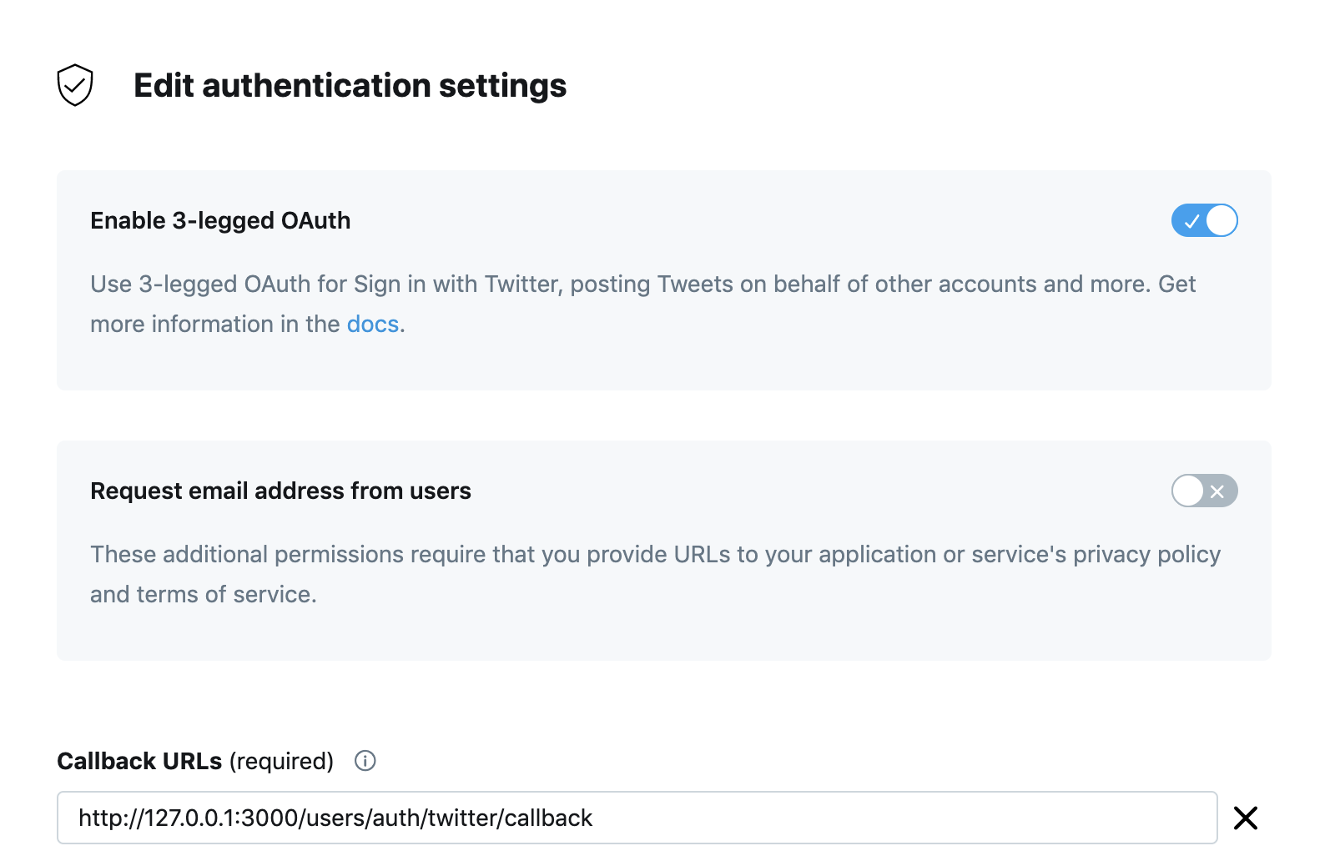The height and width of the screenshot is (861, 1340).
Task: Click the shield checkmark icon beside the heading
Action: coord(74,85)
